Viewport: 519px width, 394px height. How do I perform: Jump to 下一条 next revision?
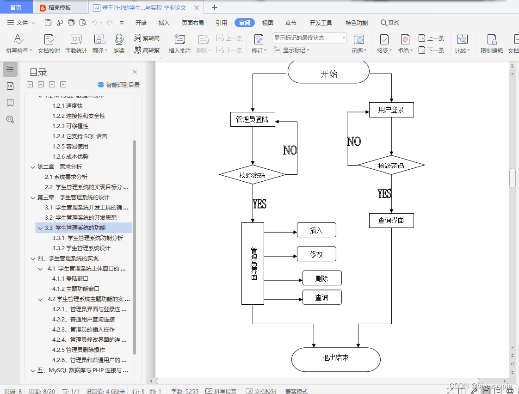click(431, 50)
